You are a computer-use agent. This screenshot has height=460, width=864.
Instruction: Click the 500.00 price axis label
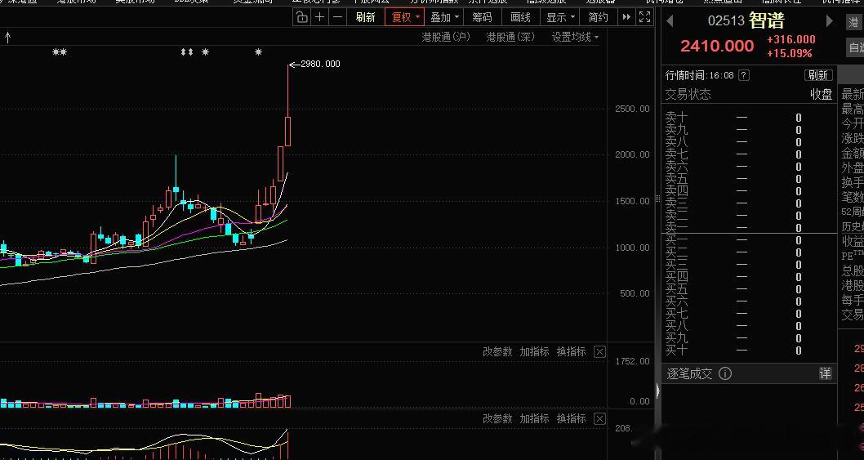(633, 293)
